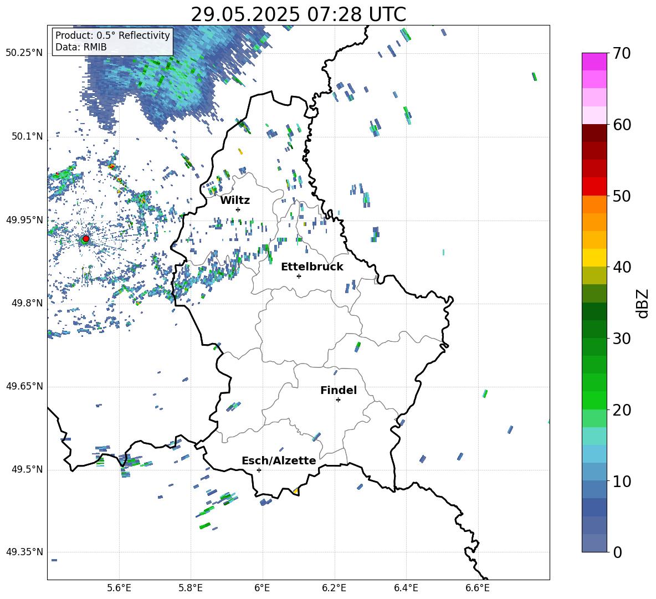The width and height of the screenshot is (656, 599).
Task: Click the Esch/Alzette station cross marker
Action: click(259, 470)
